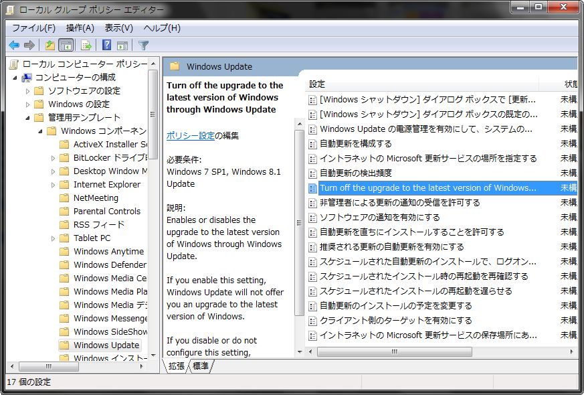Select 非管理者による更新の通知の受信を許可する
The image size is (584, 395).
point(399,203)
